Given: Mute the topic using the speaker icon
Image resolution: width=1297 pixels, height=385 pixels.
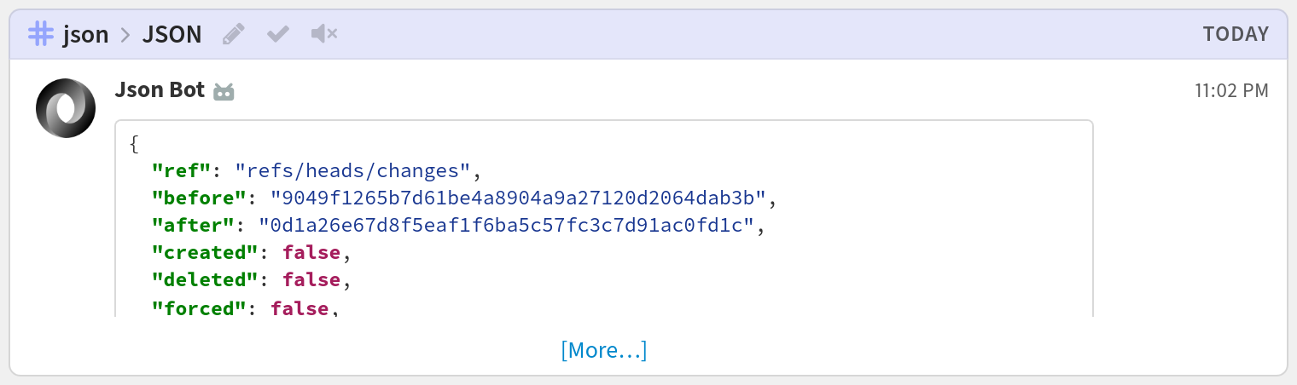Looking at the screenshot, I should 324,34.
